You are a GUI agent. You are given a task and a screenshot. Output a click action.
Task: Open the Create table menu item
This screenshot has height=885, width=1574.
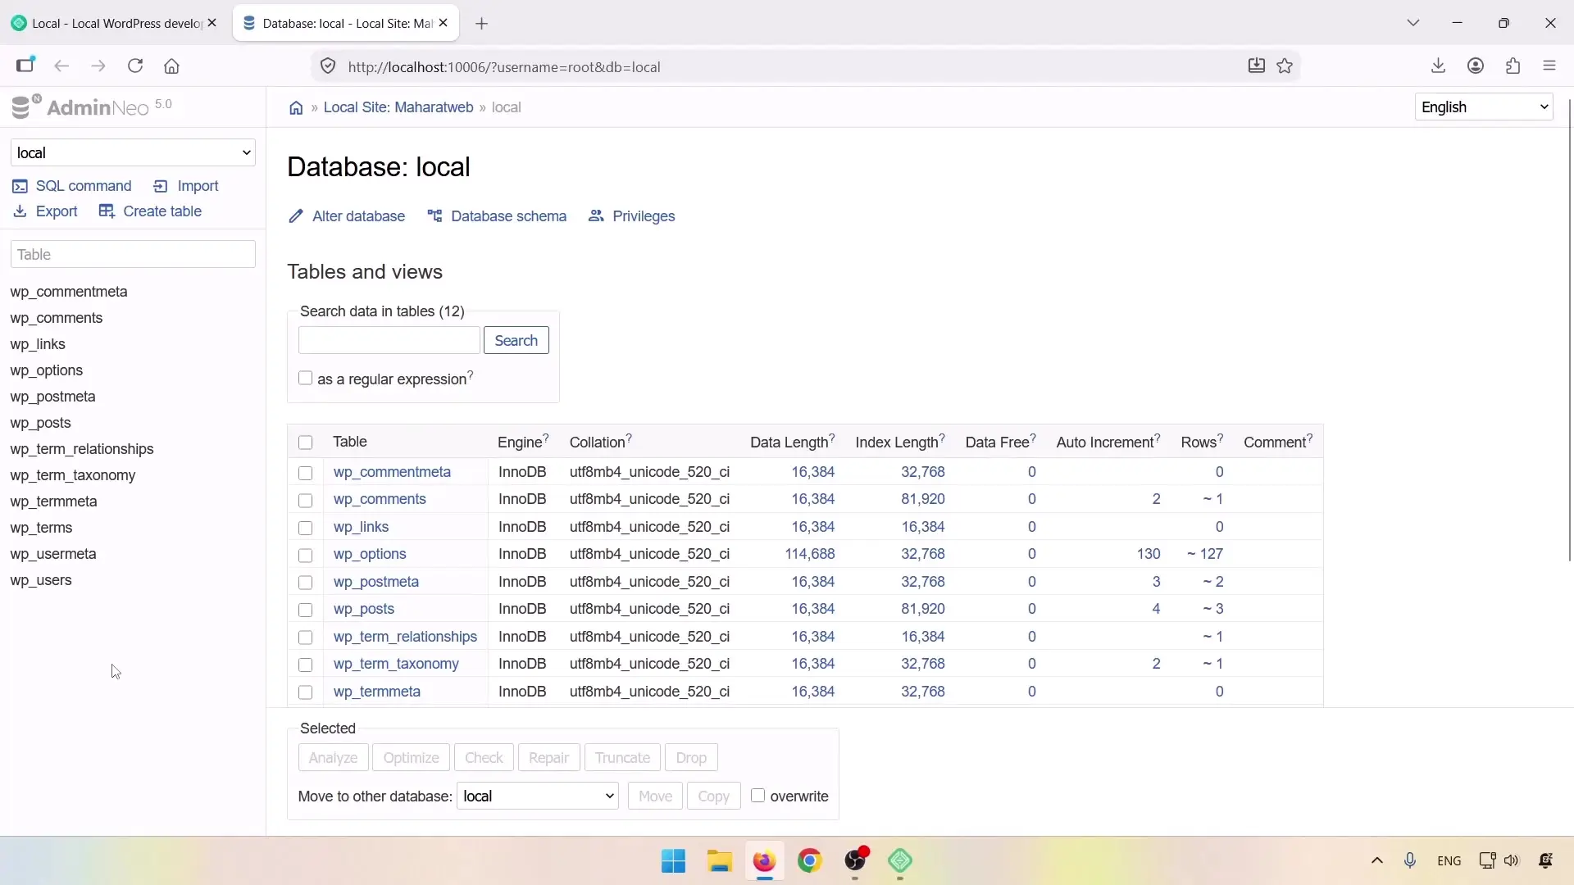click(x=150, y=211)
